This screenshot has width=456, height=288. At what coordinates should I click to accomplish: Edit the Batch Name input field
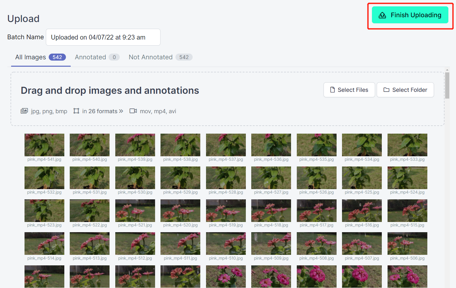pos(103,37)
